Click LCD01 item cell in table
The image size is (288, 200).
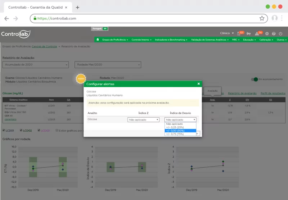tap(51, 106)
